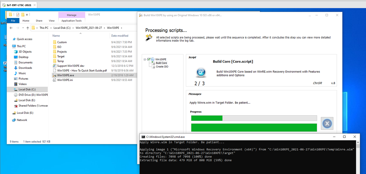Select Documents in the navigation pane

click(25, 62)
